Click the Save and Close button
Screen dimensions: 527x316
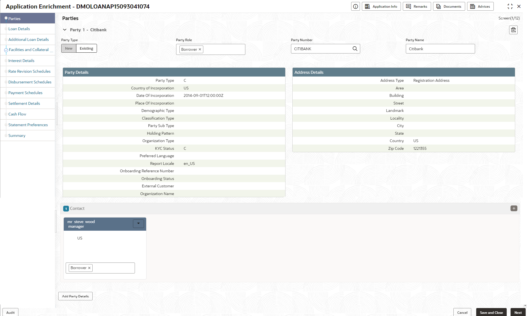(491, 312)
